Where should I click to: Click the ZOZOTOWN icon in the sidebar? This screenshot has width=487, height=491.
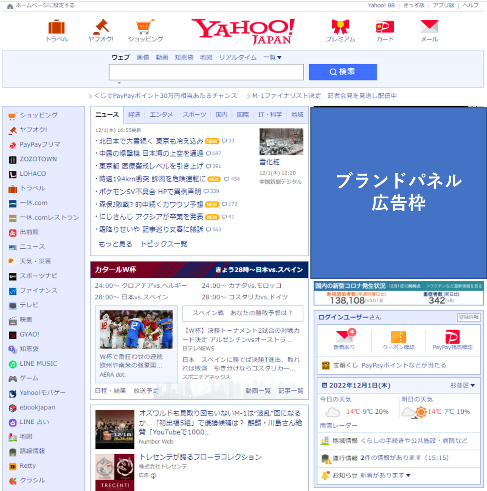pos(12,159)
